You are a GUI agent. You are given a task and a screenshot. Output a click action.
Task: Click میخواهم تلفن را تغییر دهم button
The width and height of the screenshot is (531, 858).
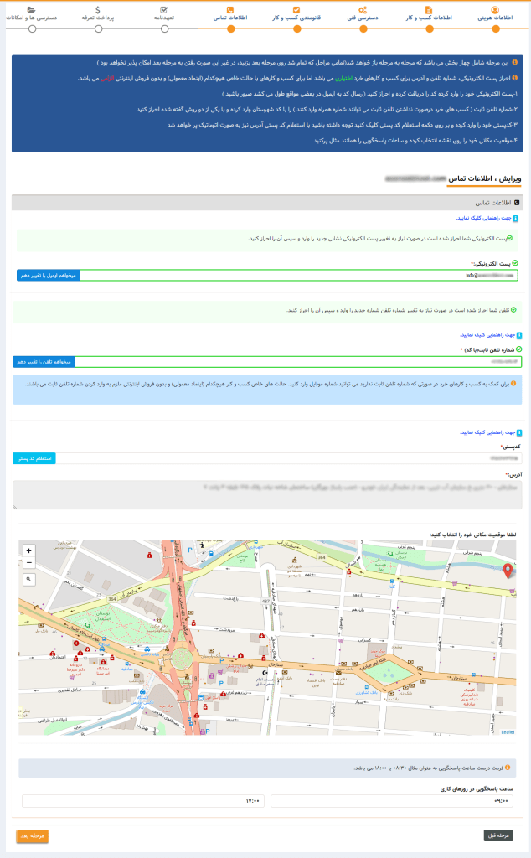click(44, 362)
